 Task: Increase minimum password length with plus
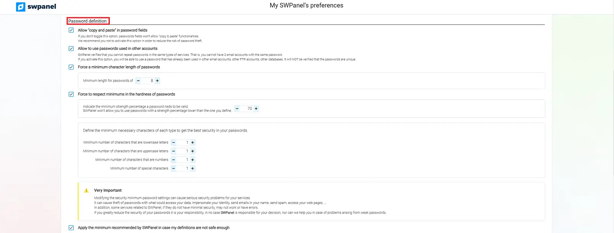coord(157,81)
